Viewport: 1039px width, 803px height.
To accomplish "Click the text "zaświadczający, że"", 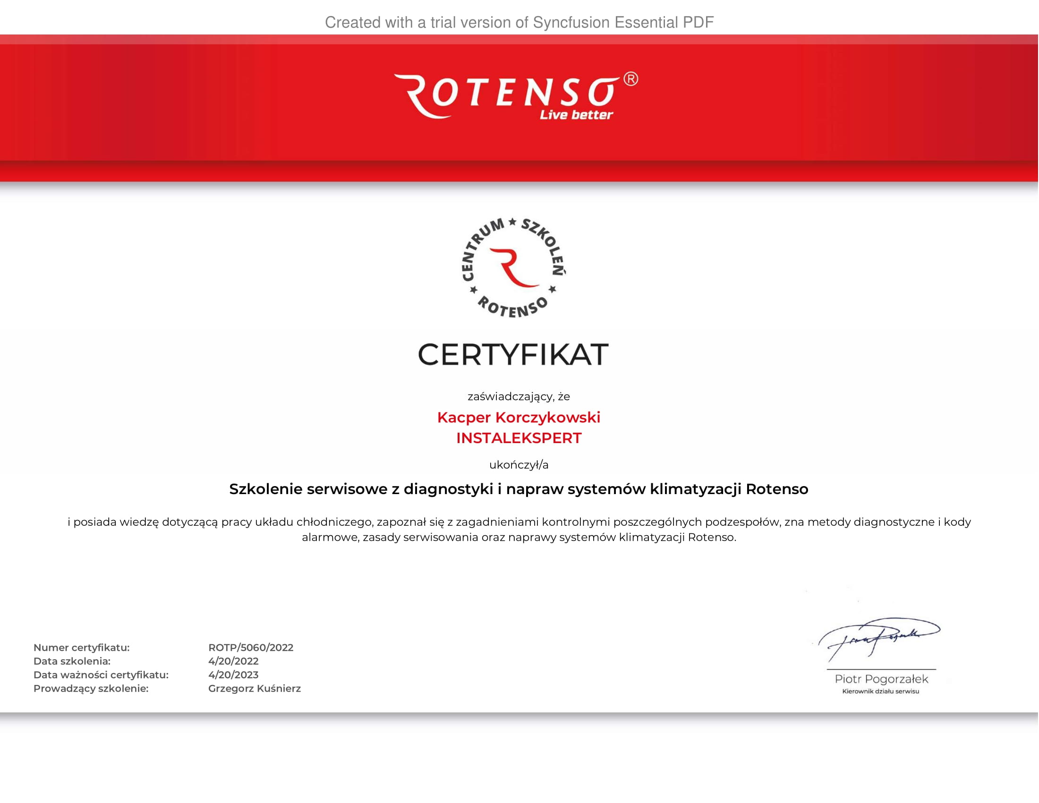I will pos(519,396).
